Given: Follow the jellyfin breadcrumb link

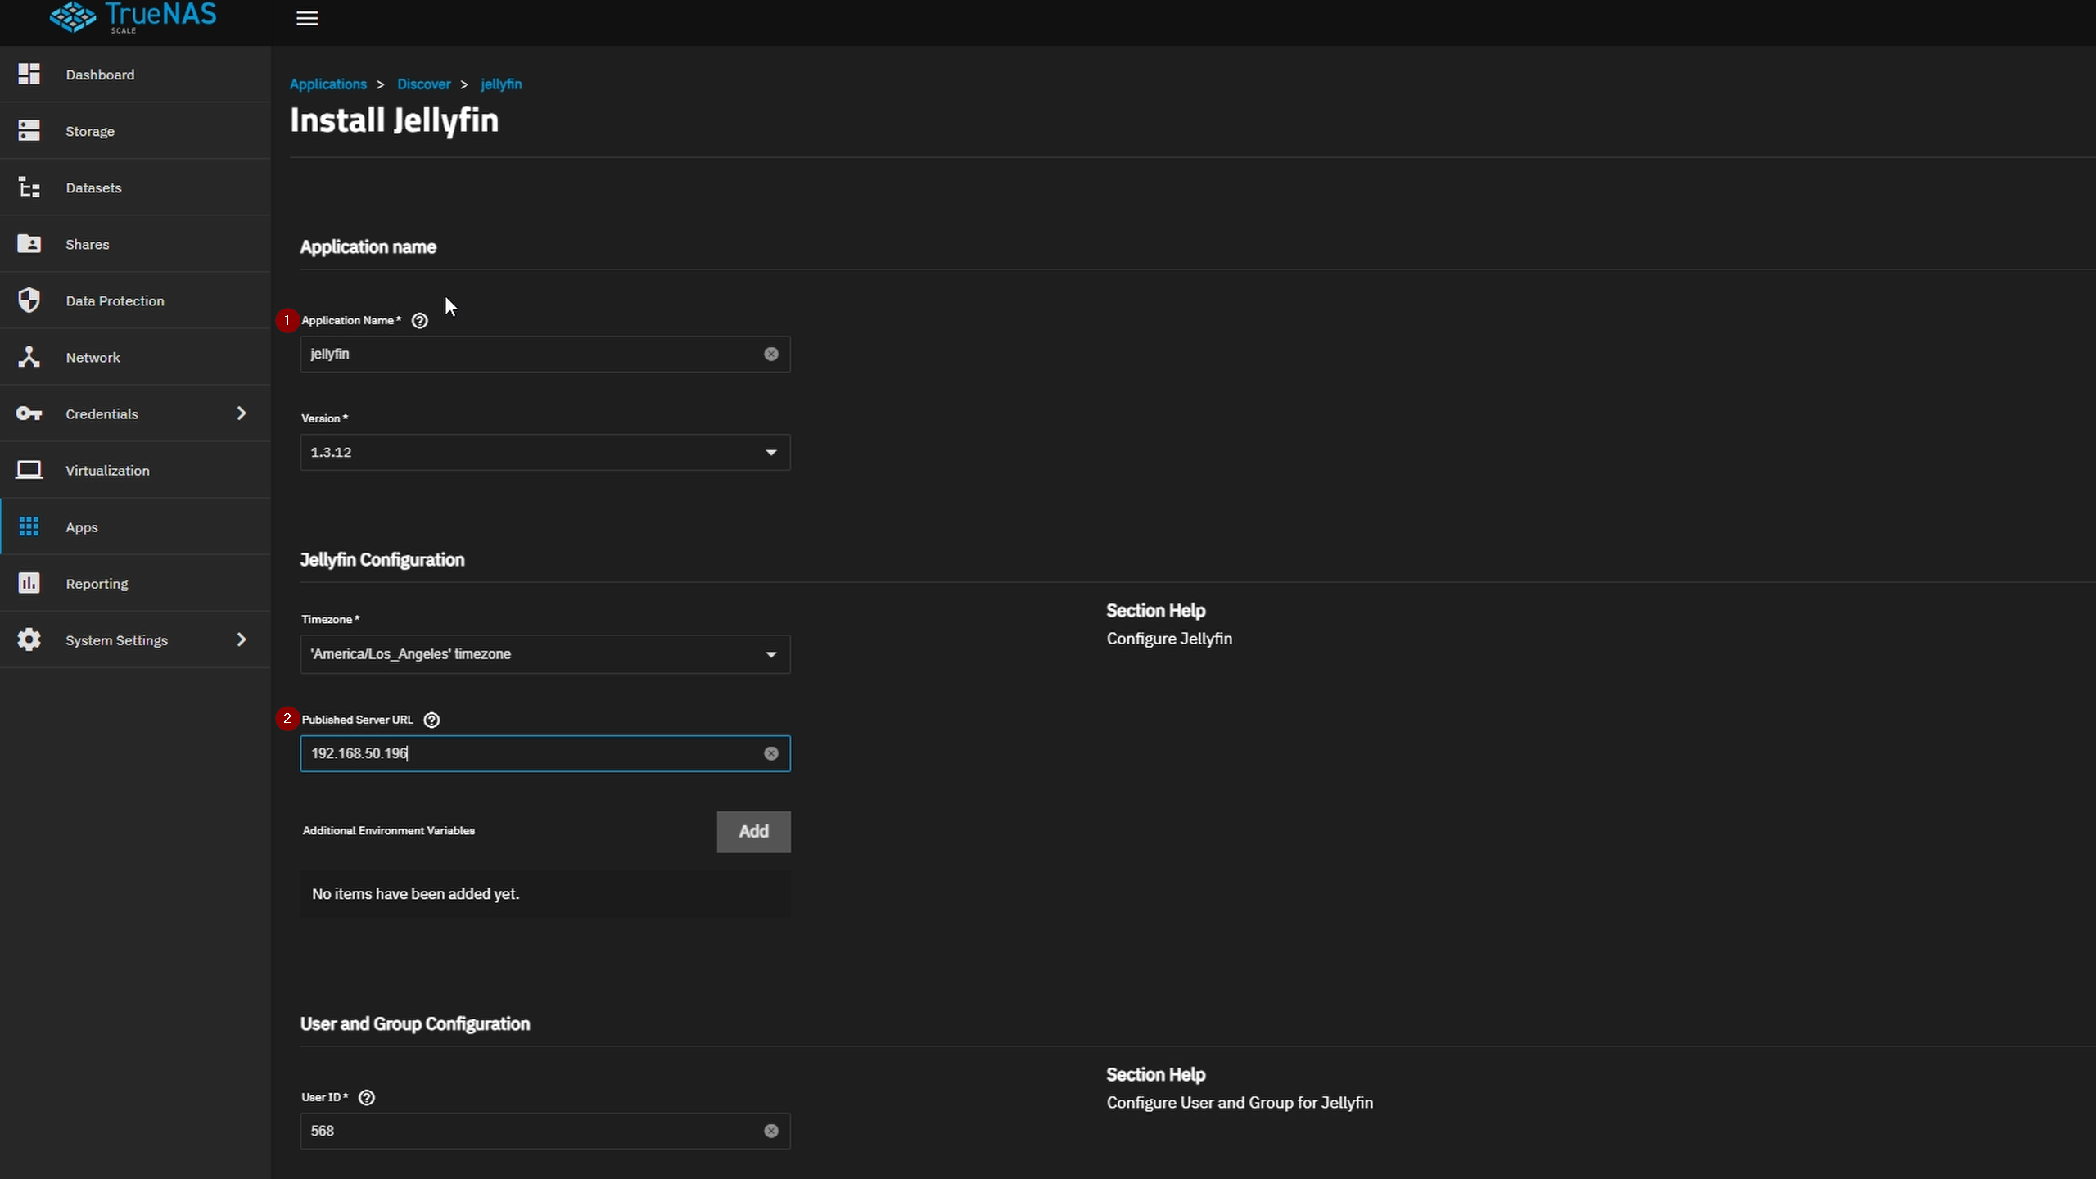Looking at the screenshot, I should click(x=501, y=84).
